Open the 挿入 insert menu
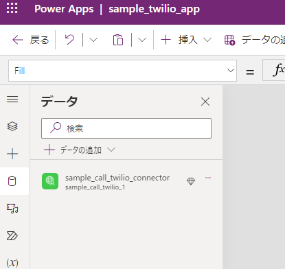The height and width of the screenshot is (269, 285). (186, 40)
